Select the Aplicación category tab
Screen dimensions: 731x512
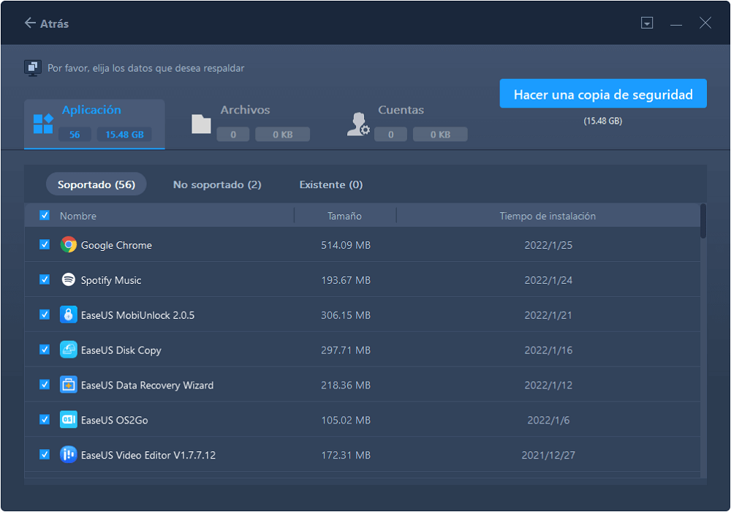(94, 124)
